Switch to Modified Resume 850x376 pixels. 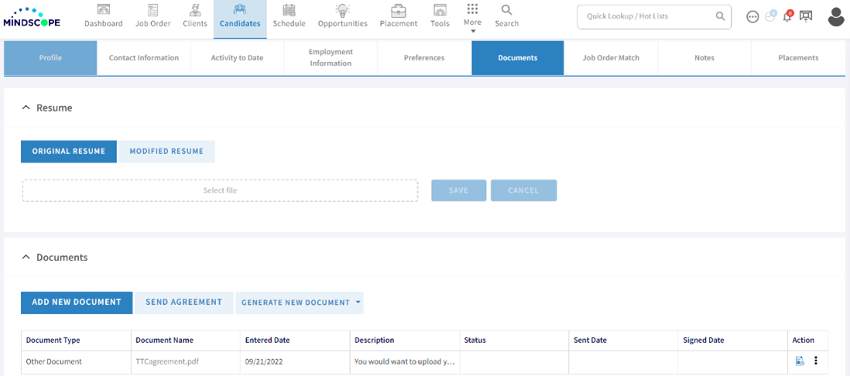tap(166, 152)
